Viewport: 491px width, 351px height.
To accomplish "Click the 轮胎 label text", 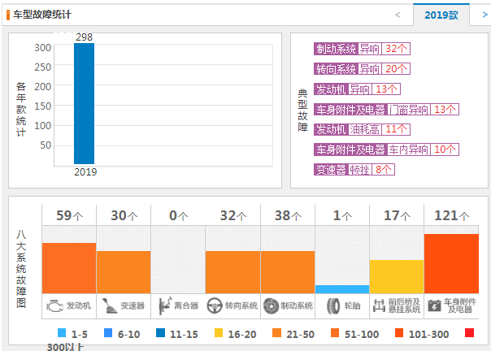I will (352, 305).
